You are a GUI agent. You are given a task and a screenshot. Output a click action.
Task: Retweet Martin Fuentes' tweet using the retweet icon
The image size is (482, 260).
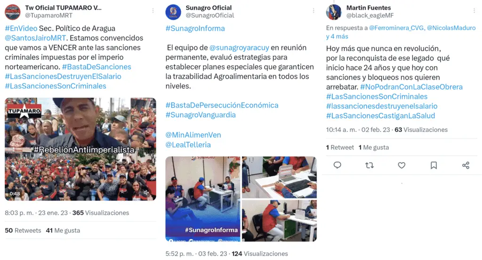[x=370, y=165]
